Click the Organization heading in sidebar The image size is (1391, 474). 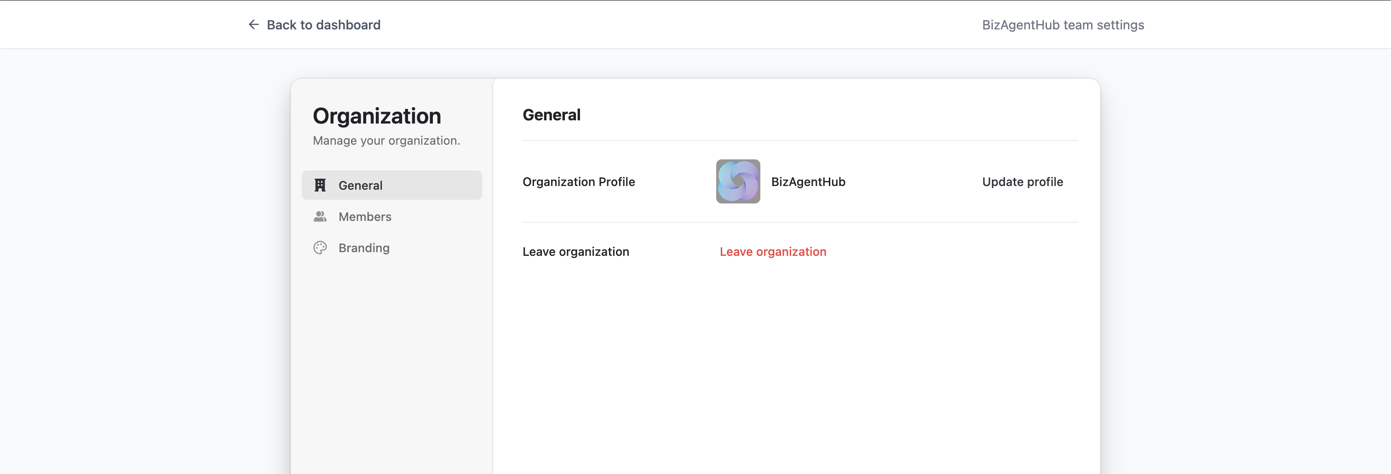click(377, 116)
